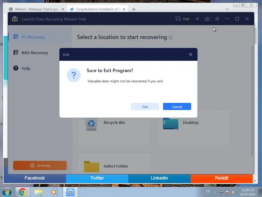The width and height of the screenshot is (262, 197).
Task: Share on Reddit
Action: pos(222,178)
